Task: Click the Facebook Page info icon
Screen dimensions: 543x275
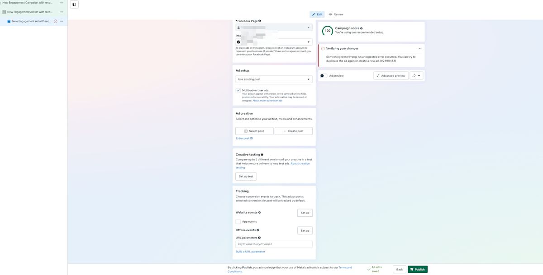Action: pyautogui.click(x=259, y=21)
